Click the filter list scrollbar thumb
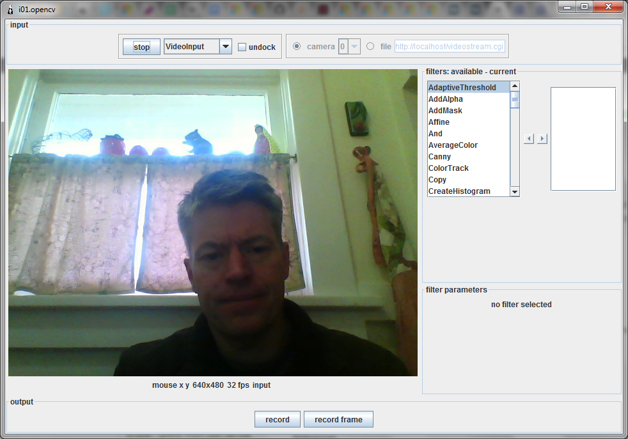The image size is (628, 439). 515,99
